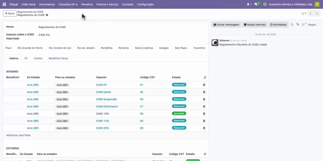Go to next record arrow

click(317, 14)
